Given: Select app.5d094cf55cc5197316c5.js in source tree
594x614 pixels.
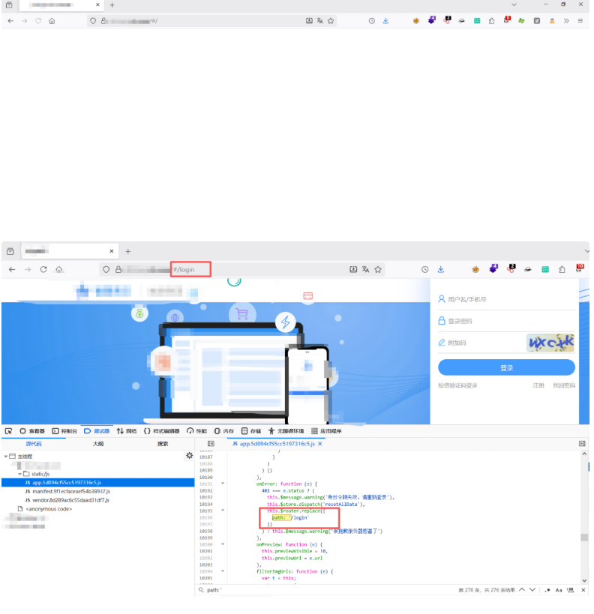Looking at the screenshot, I should point(98,483).
